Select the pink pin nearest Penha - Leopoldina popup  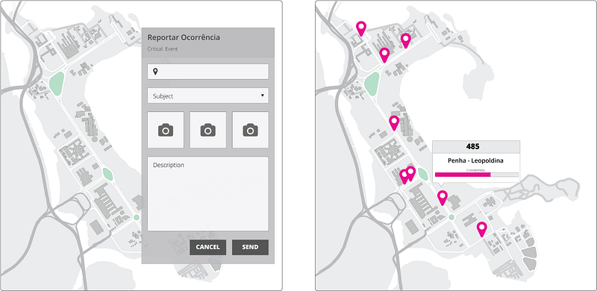point(442,198)
